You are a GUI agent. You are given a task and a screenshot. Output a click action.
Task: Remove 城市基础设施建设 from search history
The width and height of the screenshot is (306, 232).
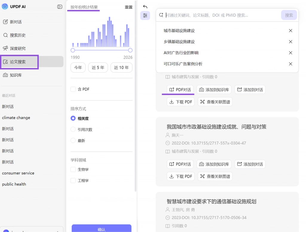point(290,31)
